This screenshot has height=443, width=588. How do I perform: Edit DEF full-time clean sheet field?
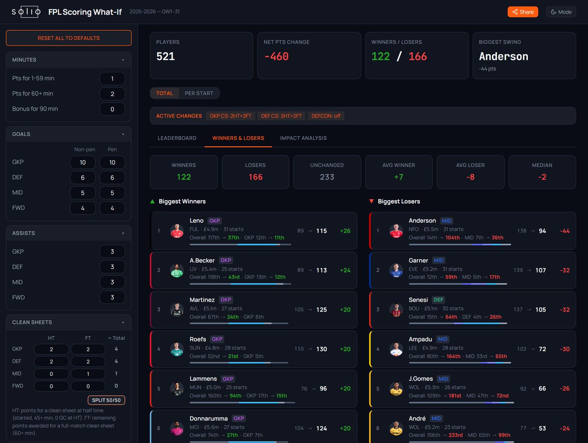pyautogui.click(x=88, y=361)
